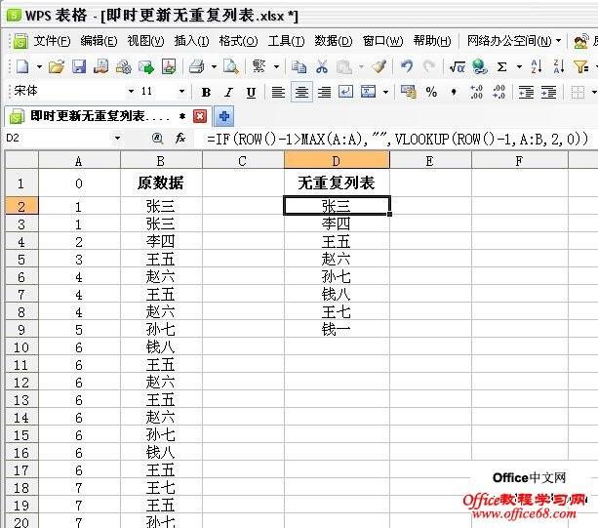Viewport: 598px width, 528px height.
Task: Expand the Merge cells dropdown arrow
Action: (x=385, y=92)
